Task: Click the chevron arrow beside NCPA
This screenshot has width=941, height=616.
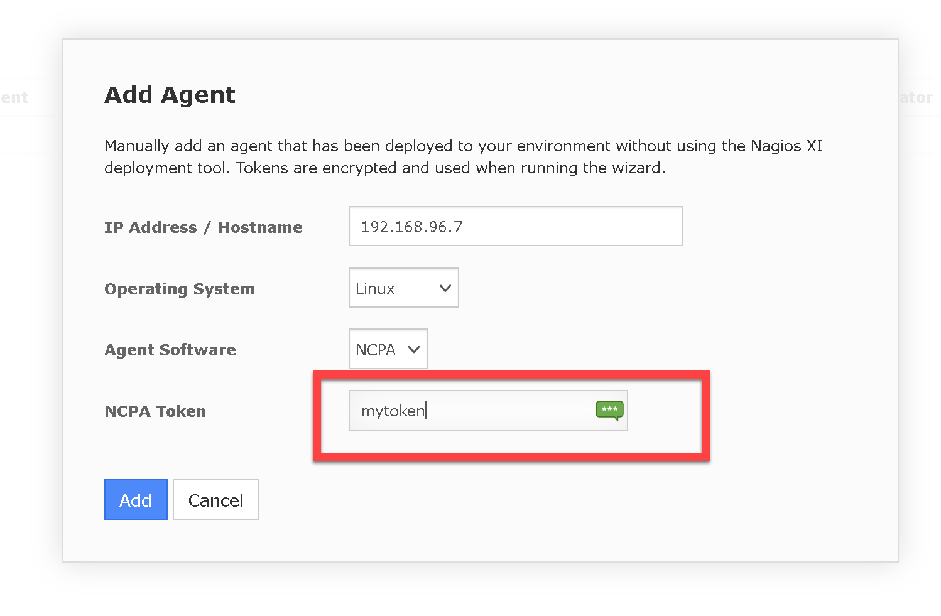Action: (414, 349)
